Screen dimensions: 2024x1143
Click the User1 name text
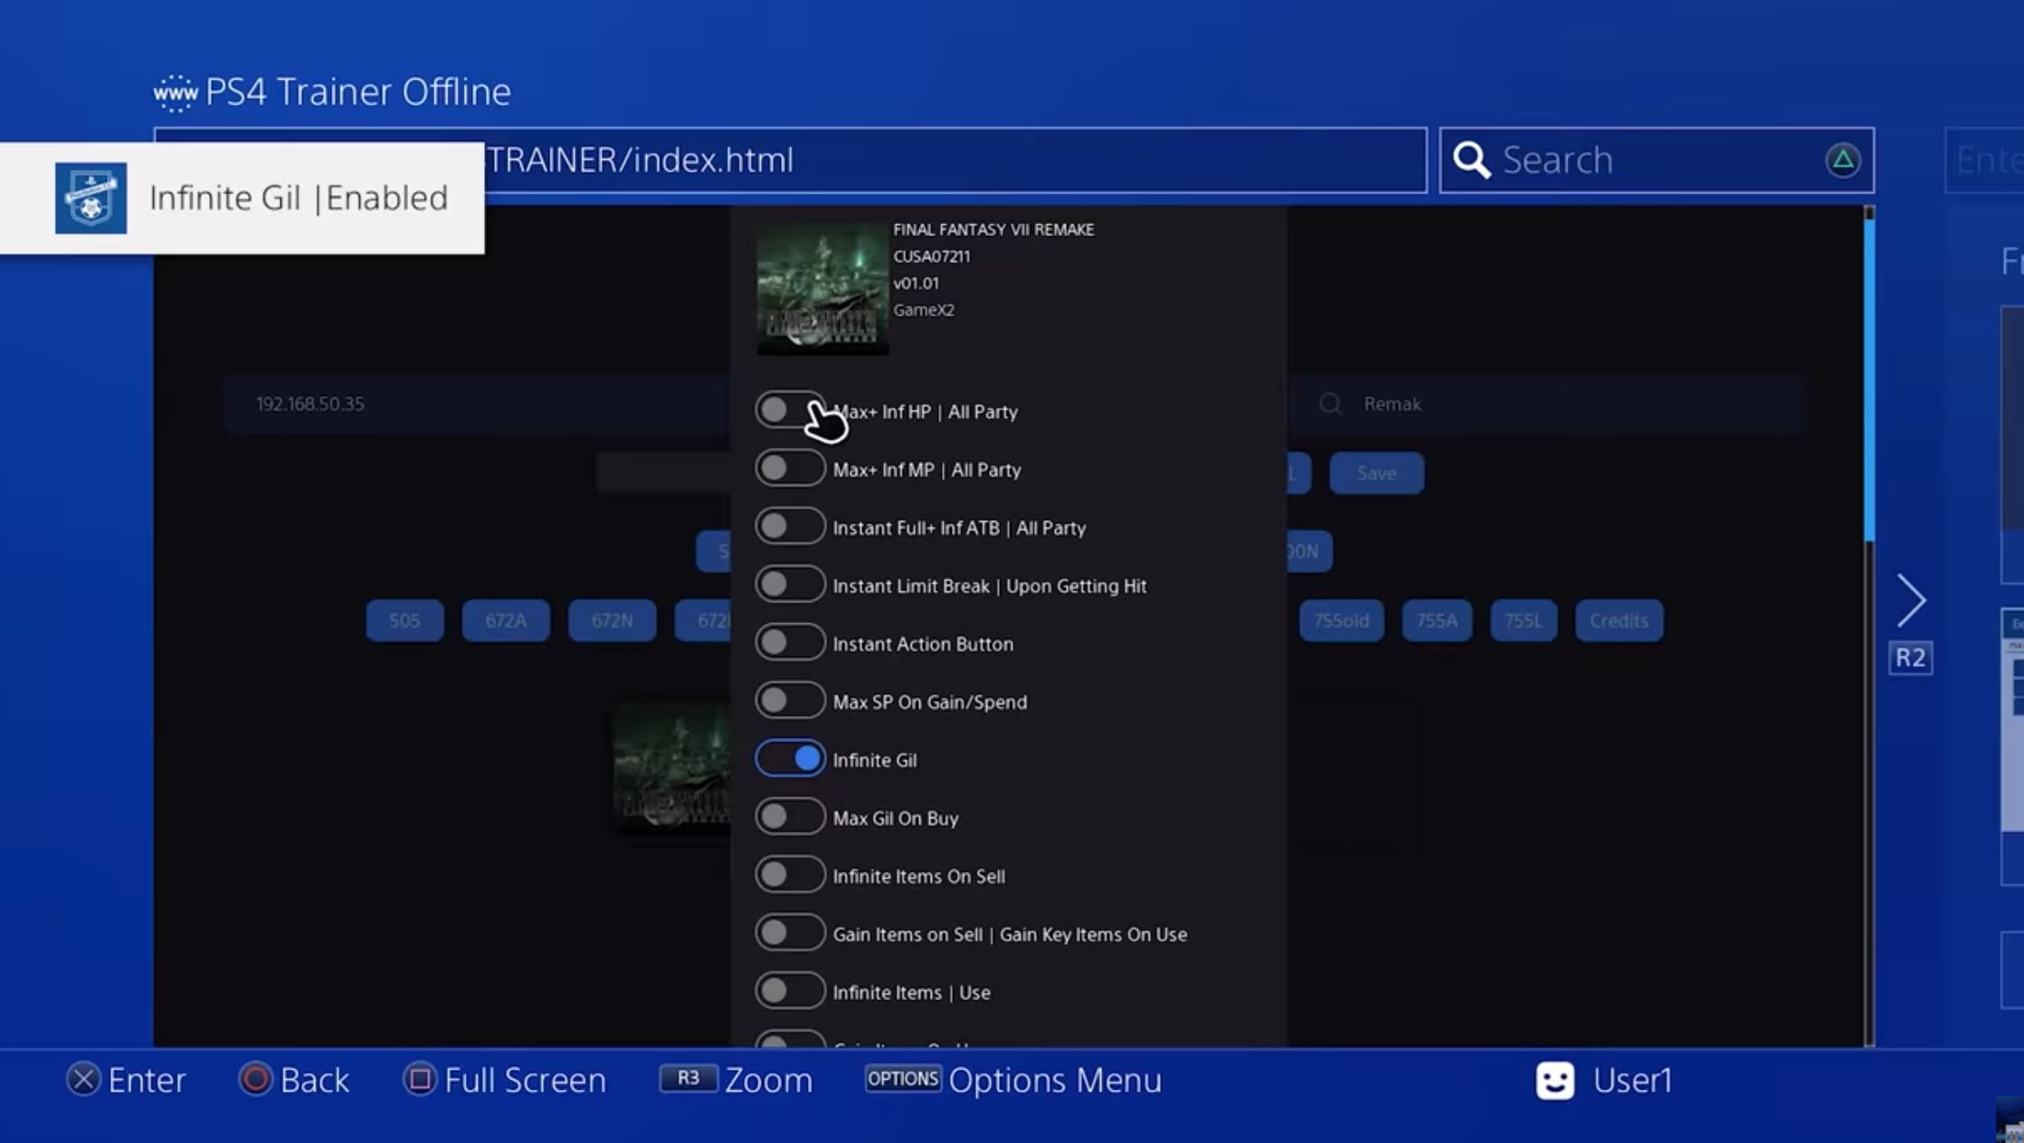click(x=1632, y=1080)
